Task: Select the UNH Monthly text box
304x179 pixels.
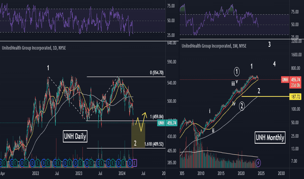Action: pos(270,138)
